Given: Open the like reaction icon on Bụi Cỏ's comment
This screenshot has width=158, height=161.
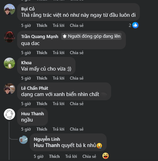Looking at the screenshot, I should [135, 25].
